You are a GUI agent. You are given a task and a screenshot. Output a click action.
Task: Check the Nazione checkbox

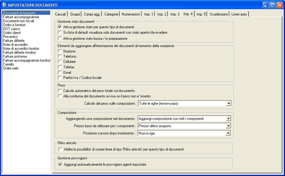[x=60, y=51]
